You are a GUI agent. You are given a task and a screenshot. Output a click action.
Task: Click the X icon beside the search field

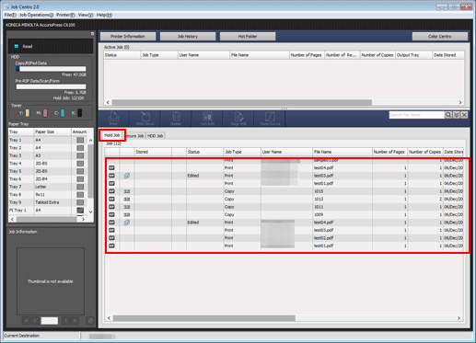point(464,115)
